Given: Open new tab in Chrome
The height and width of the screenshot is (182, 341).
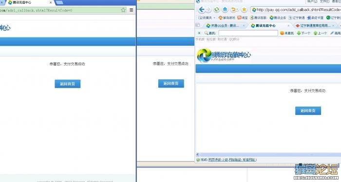Looking at the screenshot, I should click(59, 2).
